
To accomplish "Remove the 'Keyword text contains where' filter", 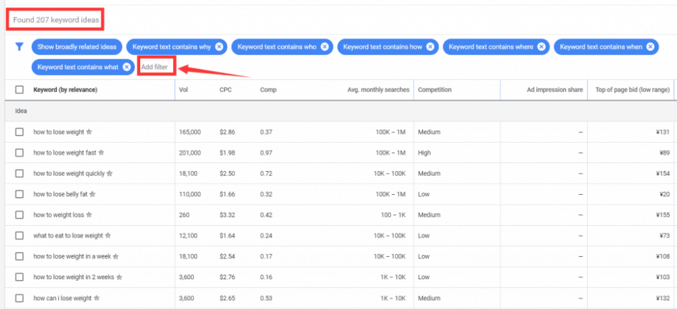I will [x=540, y=47].
